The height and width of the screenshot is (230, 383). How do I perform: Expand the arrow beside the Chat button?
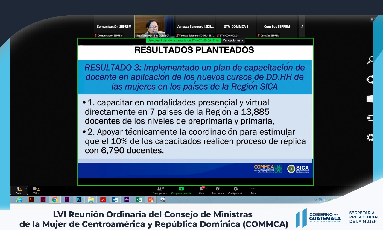(x=207, y=188)
